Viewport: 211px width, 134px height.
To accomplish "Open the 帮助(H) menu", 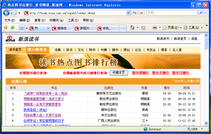I will pos(88,20).
